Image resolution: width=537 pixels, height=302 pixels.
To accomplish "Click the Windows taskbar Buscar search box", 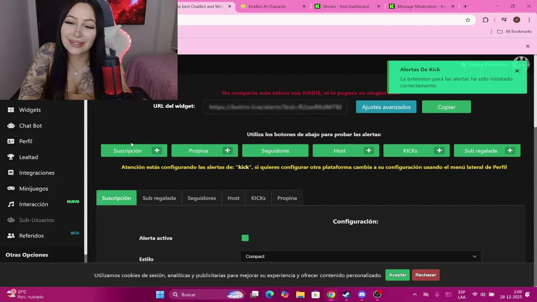I will click(x=208, y=294).
